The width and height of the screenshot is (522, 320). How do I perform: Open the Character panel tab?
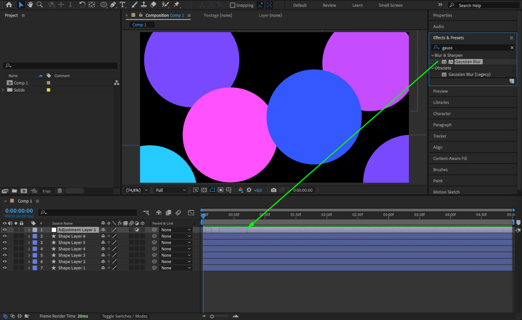point(442,114)
